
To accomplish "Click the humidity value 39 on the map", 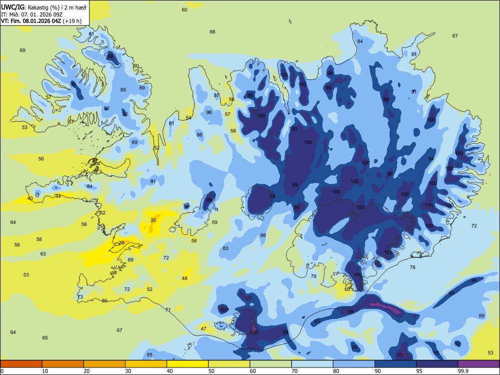I will [x=121, y=243].
